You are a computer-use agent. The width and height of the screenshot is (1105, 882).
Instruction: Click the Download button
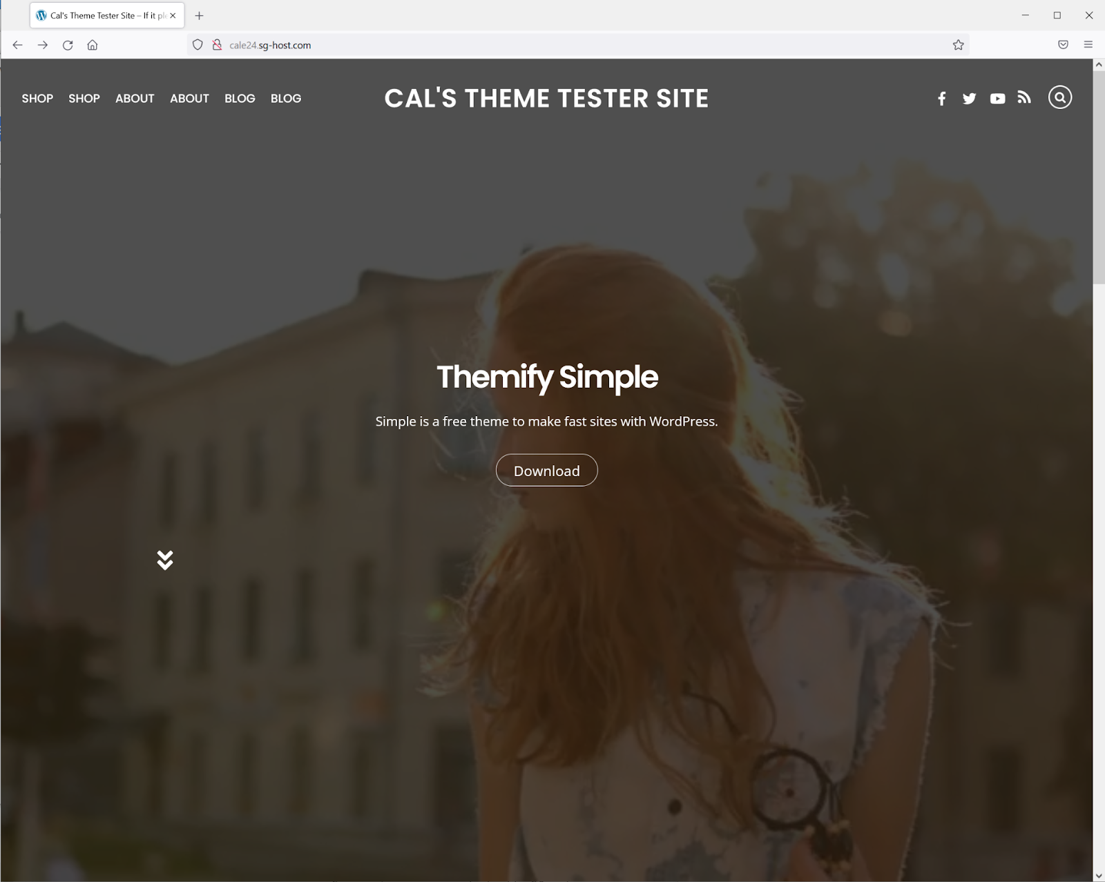click(547, 470)
